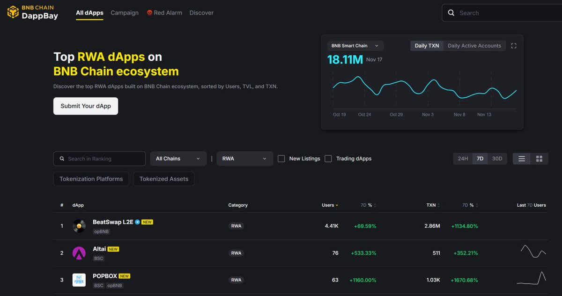Filter by Tokenized Assets
Image resolution: width=562 pixels, height=296 pixels.
pos(164,179)
